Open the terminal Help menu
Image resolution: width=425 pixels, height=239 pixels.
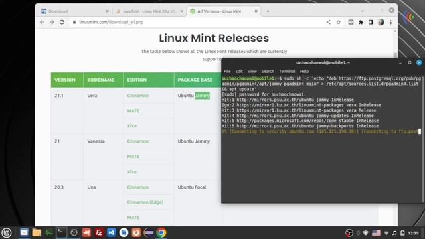tap(304, 71)
